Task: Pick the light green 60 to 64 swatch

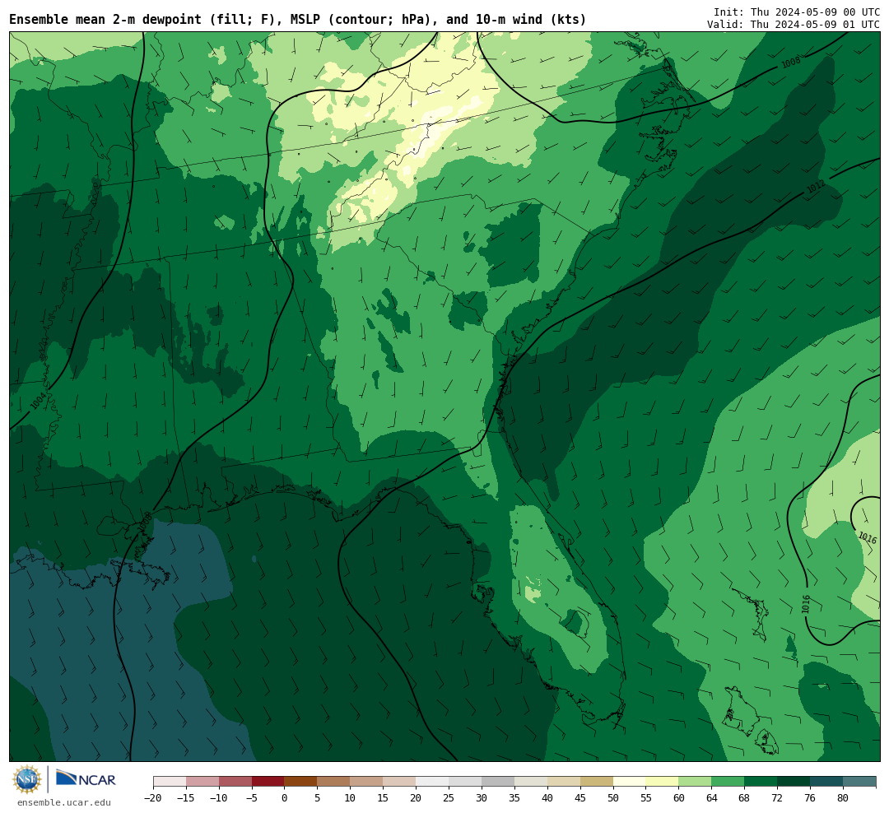Action: coord(695,782)
